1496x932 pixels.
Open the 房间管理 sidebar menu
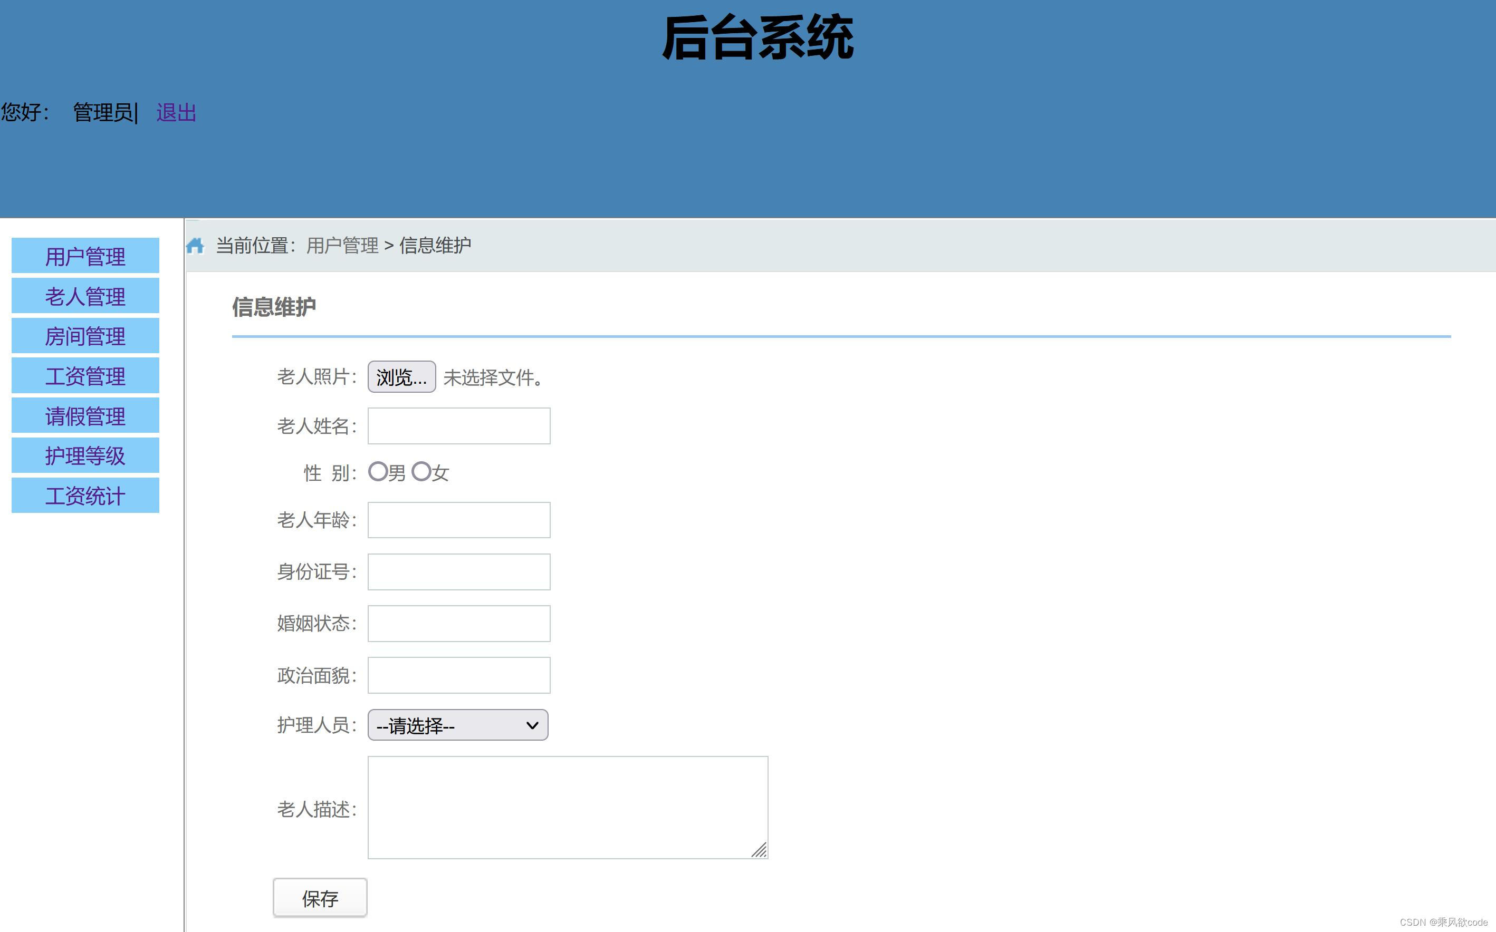pyautogui.click(x=84, y=336)
